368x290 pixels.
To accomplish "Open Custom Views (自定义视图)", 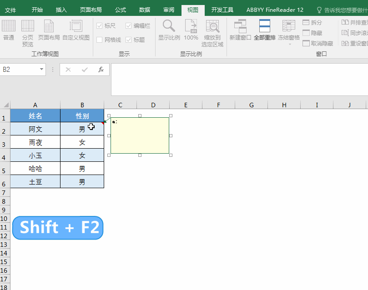I will click(x=76, y=30).
